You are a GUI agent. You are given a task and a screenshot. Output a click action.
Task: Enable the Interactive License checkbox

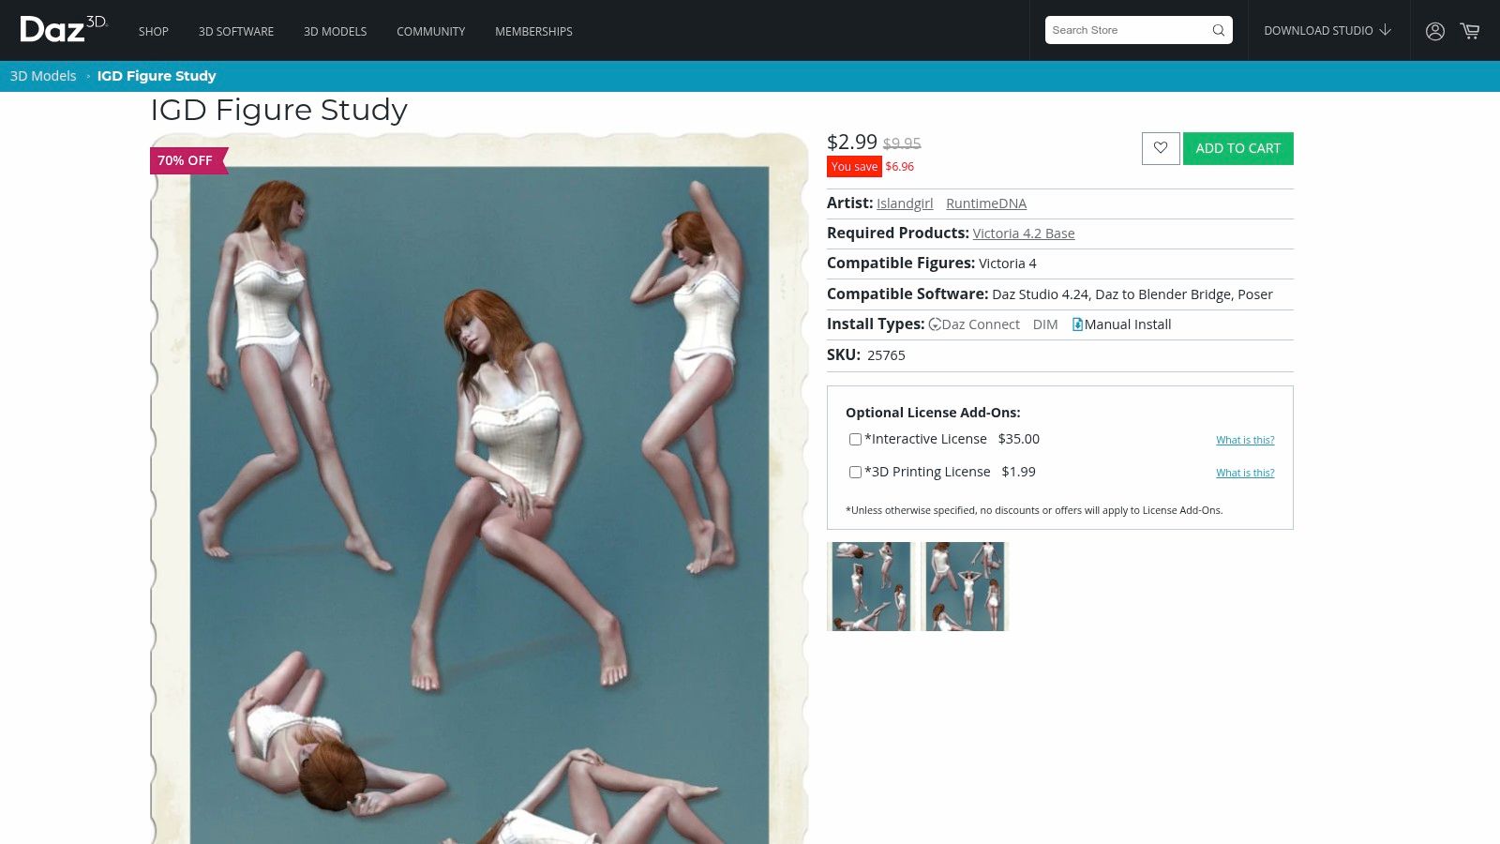point(855,439)
